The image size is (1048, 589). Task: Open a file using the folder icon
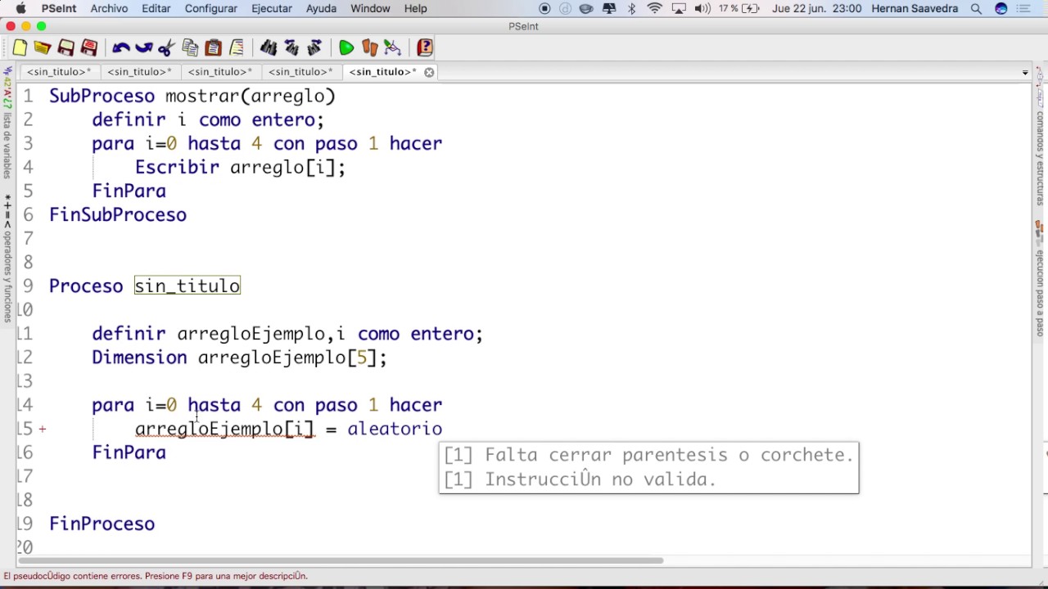[43, 48]
